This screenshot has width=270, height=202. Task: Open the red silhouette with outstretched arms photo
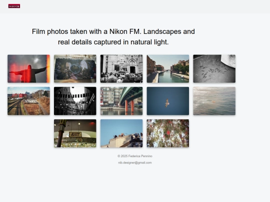29,69
